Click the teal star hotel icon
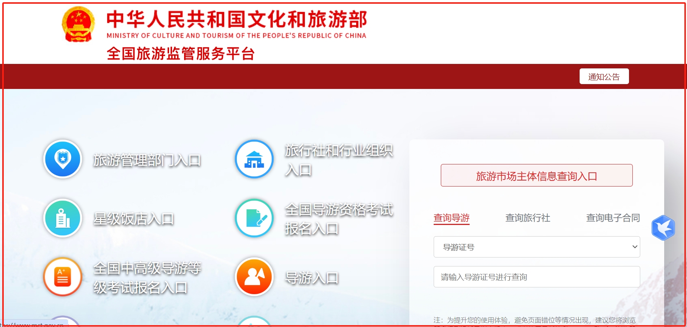 tap(63, 218)
